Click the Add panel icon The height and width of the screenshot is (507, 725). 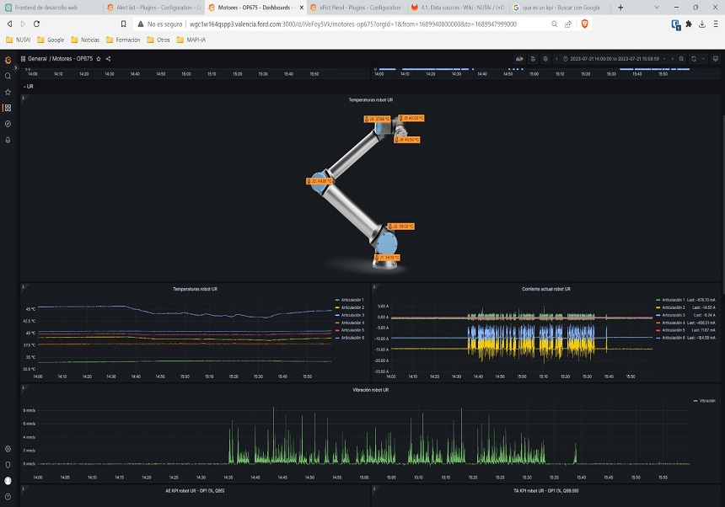pos(521,59)
